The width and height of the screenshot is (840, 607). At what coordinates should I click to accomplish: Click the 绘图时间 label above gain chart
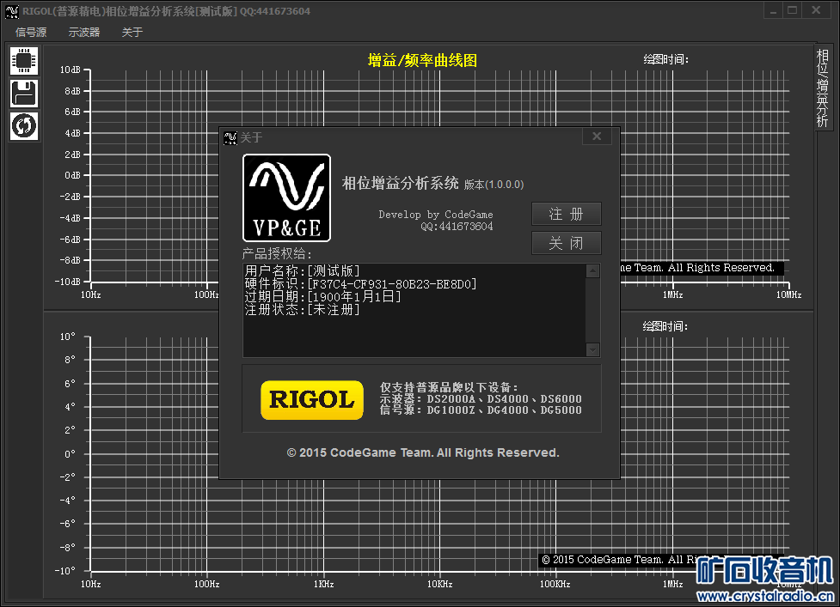pos(665,59)
